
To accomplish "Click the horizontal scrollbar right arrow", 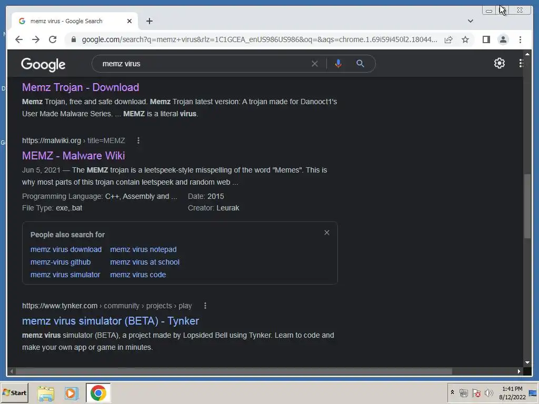I will [519, 371].
